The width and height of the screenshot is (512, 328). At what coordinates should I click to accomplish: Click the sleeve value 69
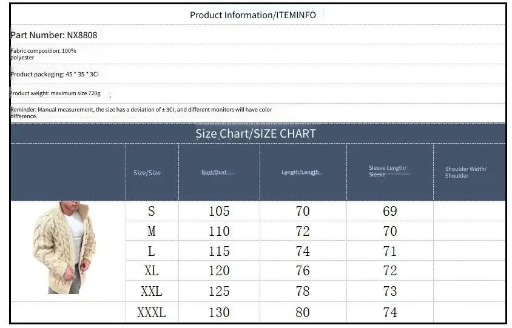click(390, 211)
